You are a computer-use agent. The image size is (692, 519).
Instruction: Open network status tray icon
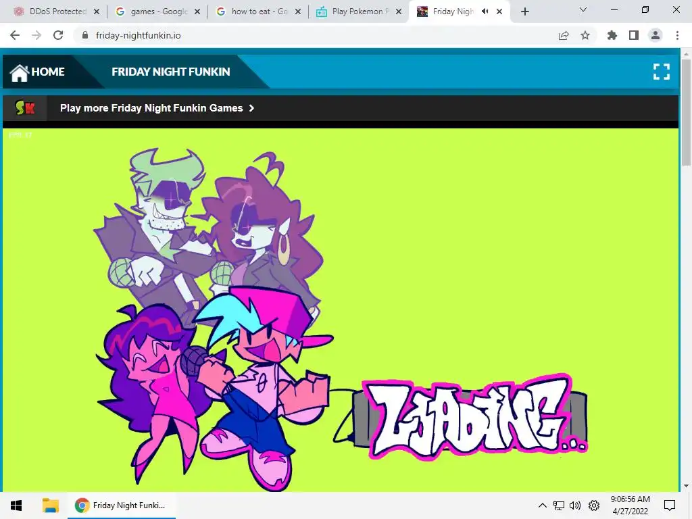click(559, 505)
